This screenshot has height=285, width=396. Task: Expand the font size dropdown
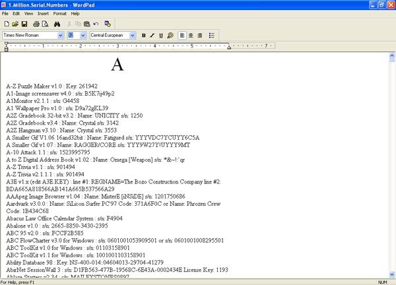click(83, 36)
